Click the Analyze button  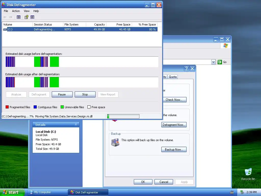pyautogui.click(x=16, y=94)
